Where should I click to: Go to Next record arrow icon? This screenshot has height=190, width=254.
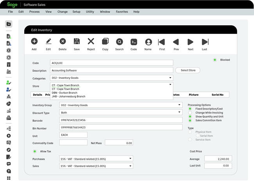coord(190,42)
